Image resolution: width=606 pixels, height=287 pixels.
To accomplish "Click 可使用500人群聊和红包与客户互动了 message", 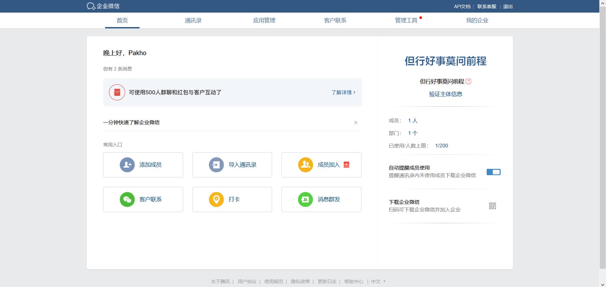I will [x=175, y=92].
